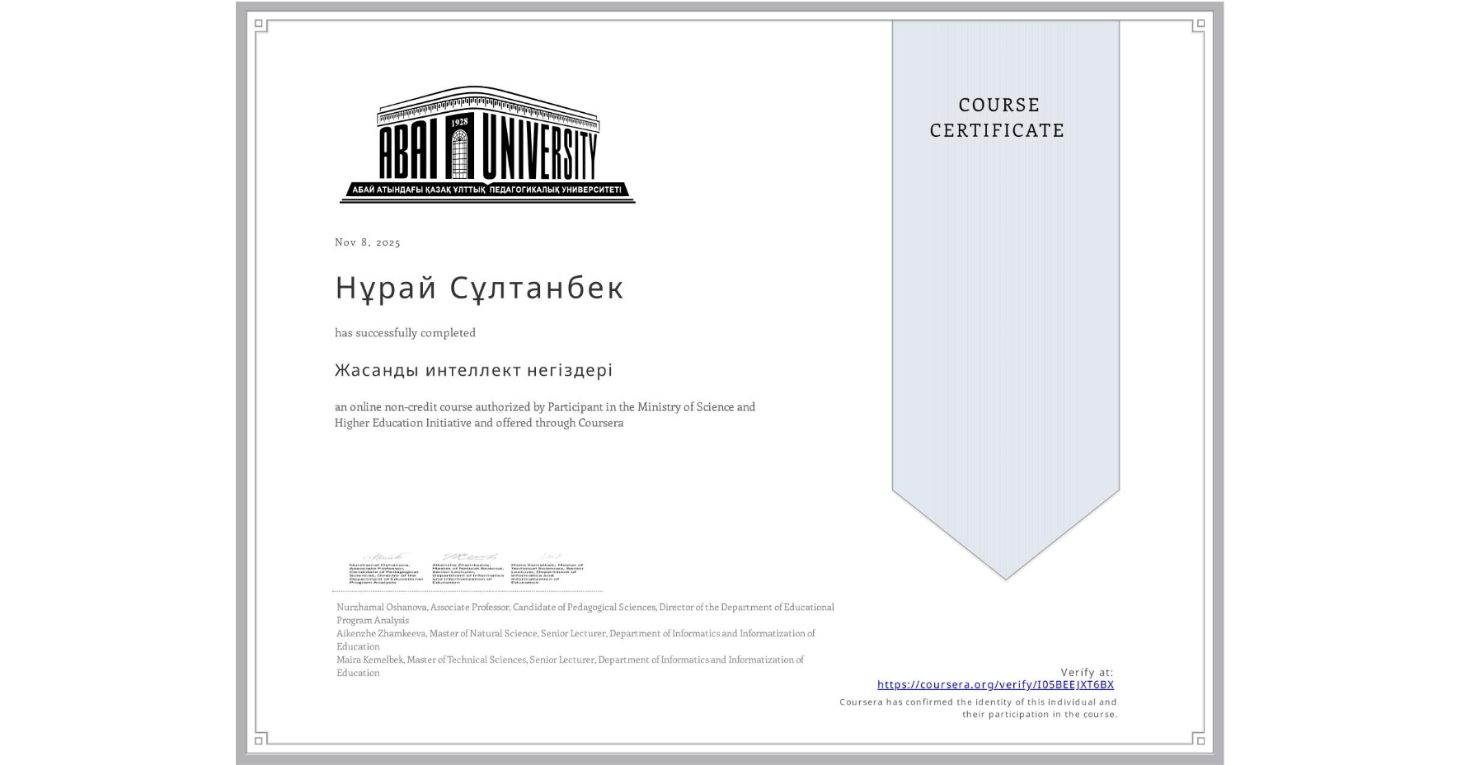Click Maira Kemelbek's signature image
The width and height of the screenshot is (1461, 765).
pyautogui.click(x=547, y=568)
